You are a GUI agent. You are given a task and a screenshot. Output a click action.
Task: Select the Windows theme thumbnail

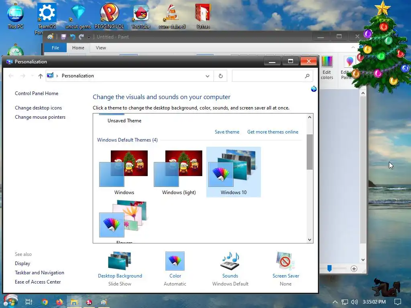click(x=124, y=172)
